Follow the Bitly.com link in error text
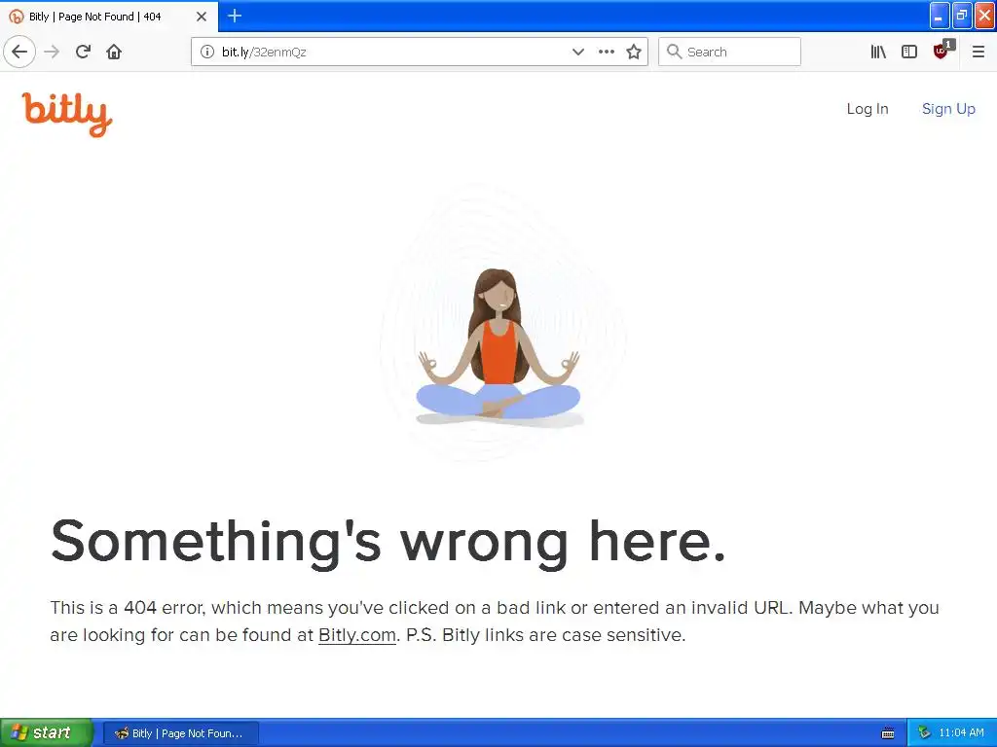Viewport: 997px width, 747px height. pyautogui.click(x=356, y=634)
